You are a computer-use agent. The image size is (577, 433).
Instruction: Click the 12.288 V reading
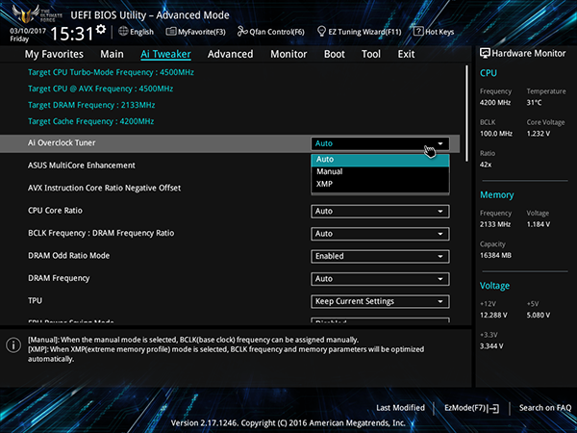pos(493,316)
